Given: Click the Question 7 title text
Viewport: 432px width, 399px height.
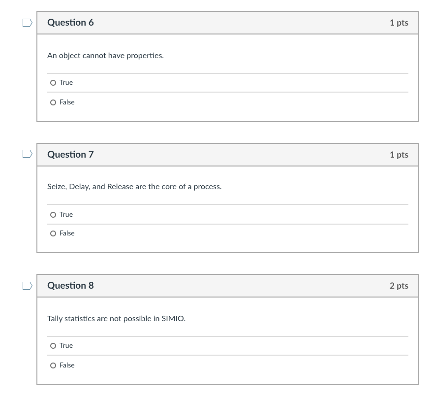Looking at the screenshot, I should pyautogui.click(x=70, y=154).
